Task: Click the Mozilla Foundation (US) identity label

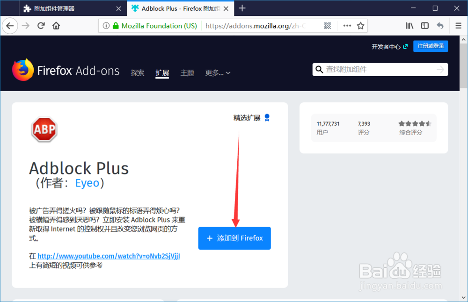Action: point(159,26)
